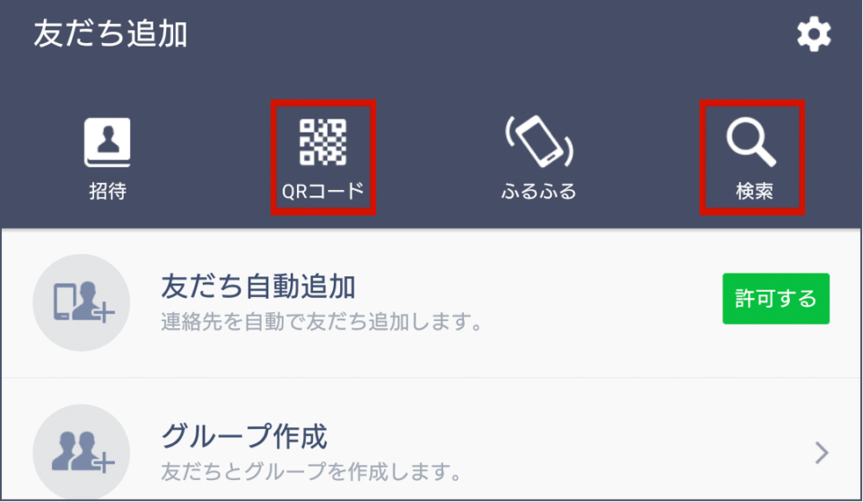This screenshot has height=502, width=863.
Task: Open the 検索 magnifying glass icon
Action: click(x=751, y=142)
